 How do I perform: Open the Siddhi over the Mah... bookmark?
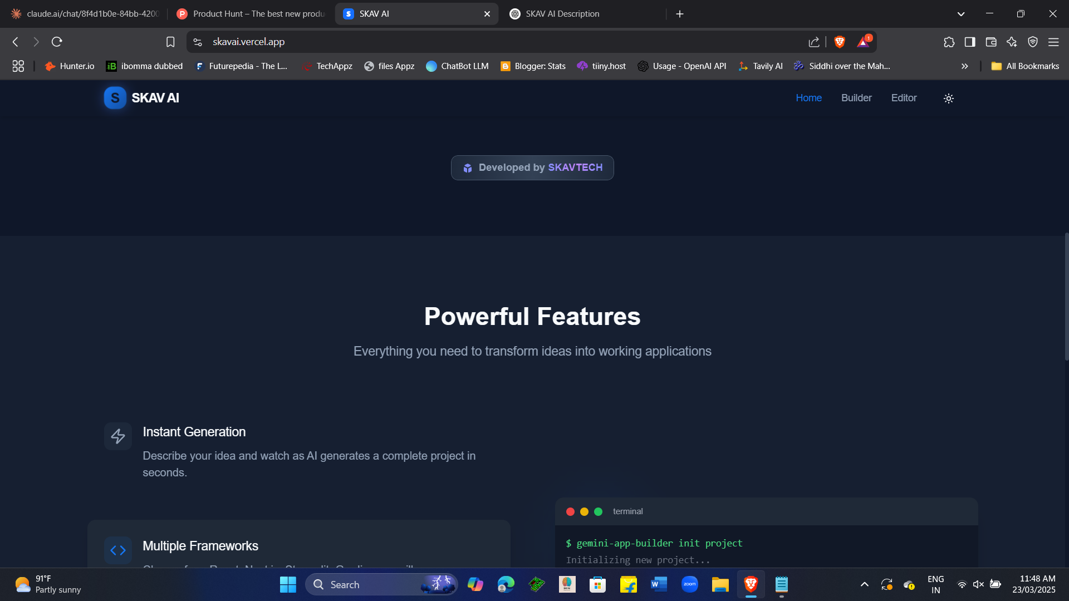[842, 66]
